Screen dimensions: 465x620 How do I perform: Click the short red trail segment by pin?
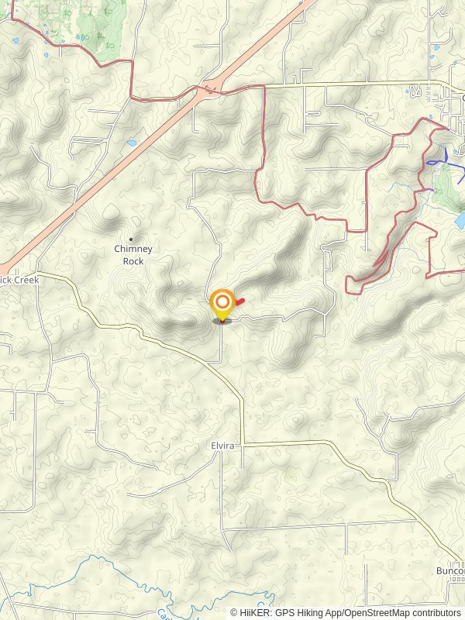click(239, 301)
